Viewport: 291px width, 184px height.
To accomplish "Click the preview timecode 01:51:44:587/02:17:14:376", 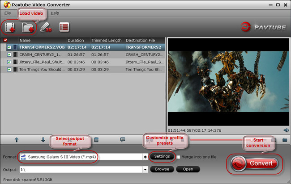I will (x=194, y=130).
